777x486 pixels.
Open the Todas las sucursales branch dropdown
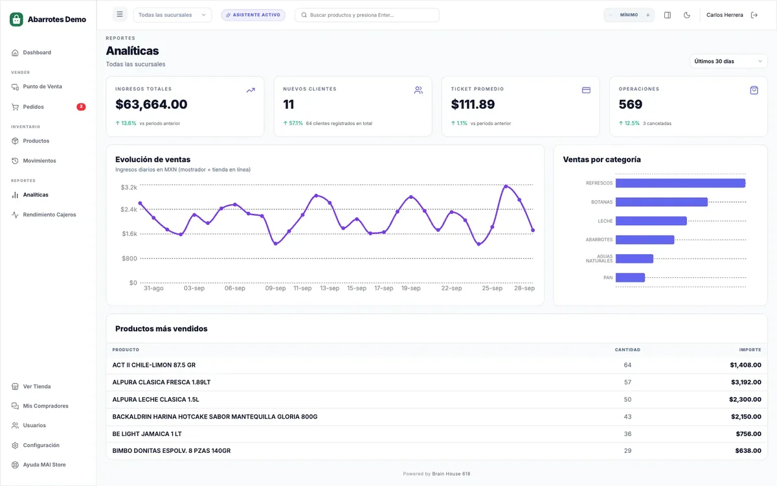pyautogui.click(x=172, y=15)
